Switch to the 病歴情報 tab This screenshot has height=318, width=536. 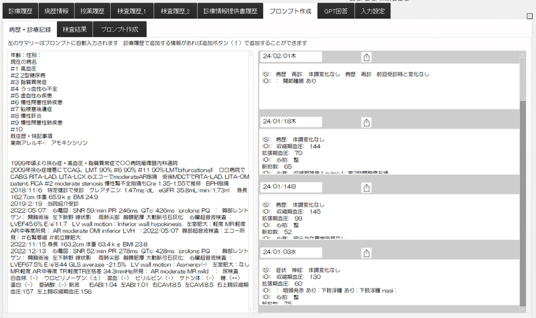(x=56, y=11)
